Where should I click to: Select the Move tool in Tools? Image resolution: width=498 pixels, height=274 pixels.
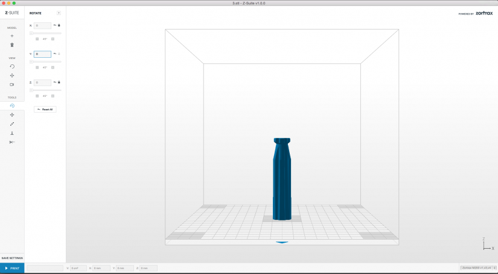coord(12,115)
